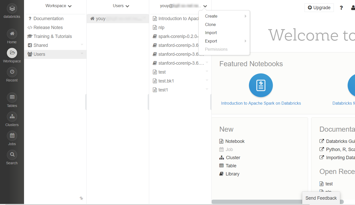Viewport: 355px width, 205px height.
Task: Open dropdown arrow for test notebook
Action: pos(207,71)
